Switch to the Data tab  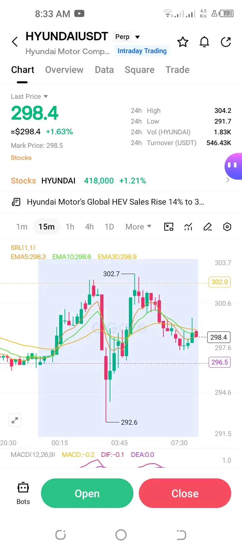click(104, 70)
